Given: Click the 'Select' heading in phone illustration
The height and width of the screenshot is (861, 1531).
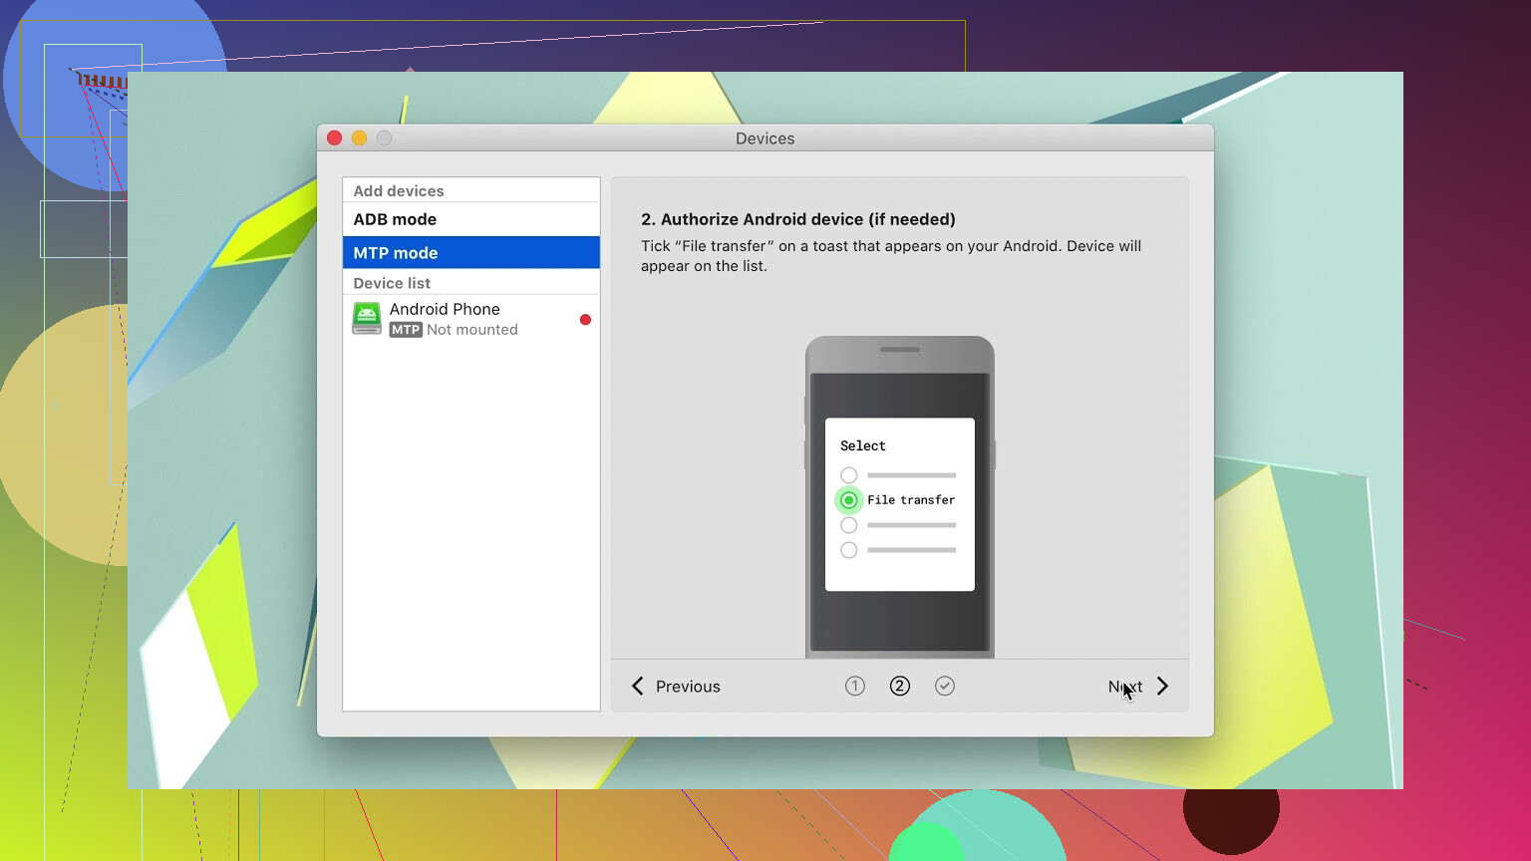Looking at the screenshot, I should 863,445.
